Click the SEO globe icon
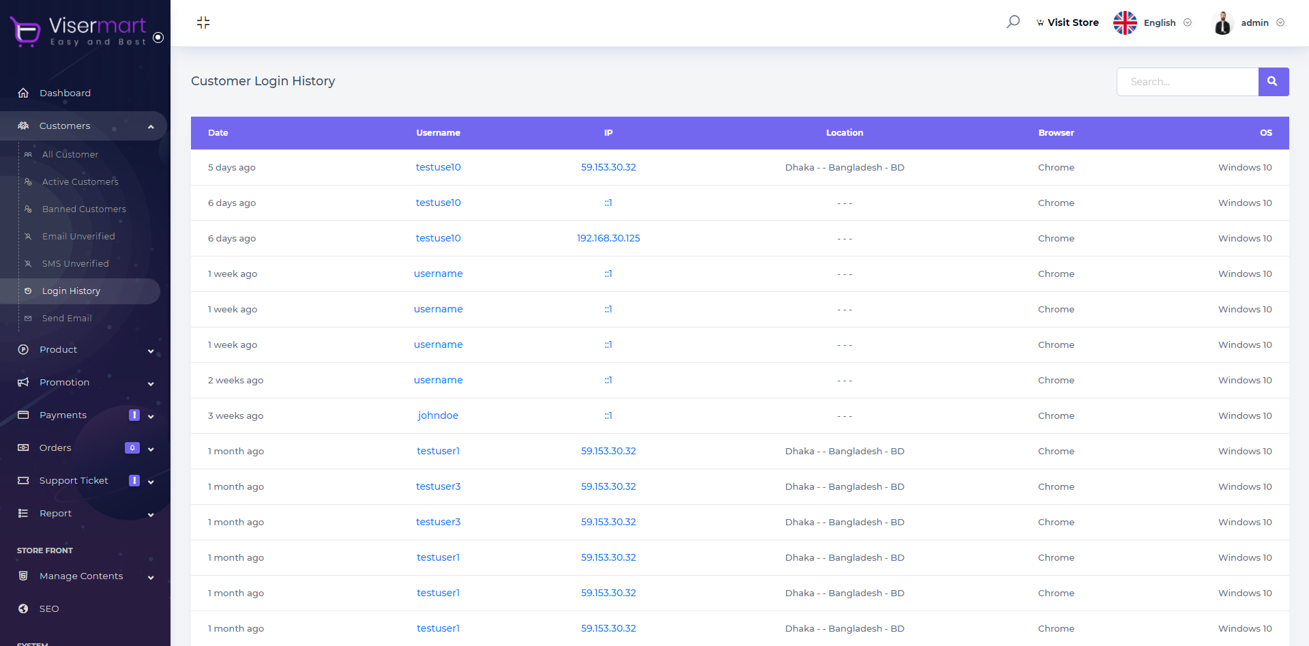The width and height of the screenshot is (1309, 646). [x=23, y=608]
